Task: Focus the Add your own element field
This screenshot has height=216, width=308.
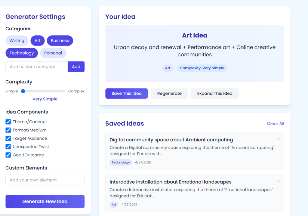Action: [x=45, y=180]
